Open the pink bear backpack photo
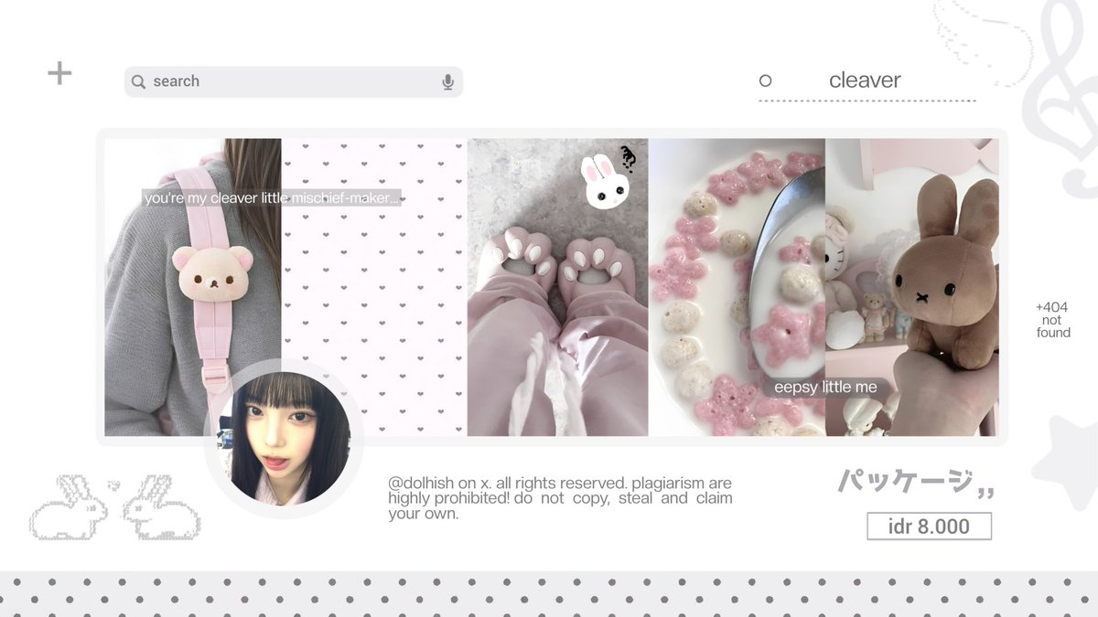 point(193,287)
